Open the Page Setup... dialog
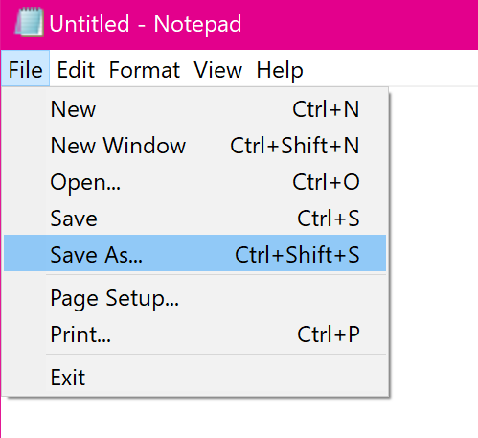This screenshot has width=478, height=438. pos(194,298)
